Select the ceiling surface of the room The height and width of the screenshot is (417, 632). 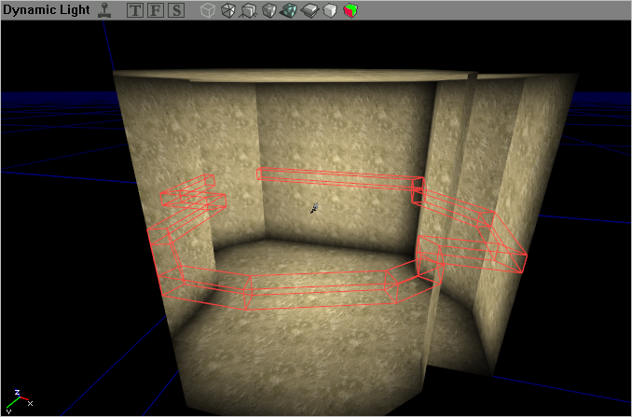coord(308,76)
